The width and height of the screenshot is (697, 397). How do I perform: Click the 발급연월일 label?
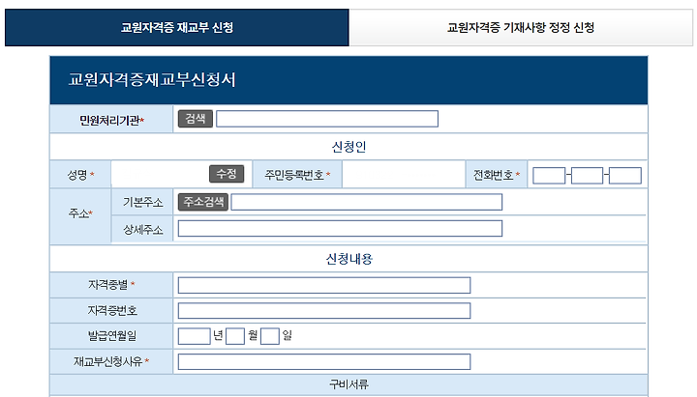tap(112, 336)
